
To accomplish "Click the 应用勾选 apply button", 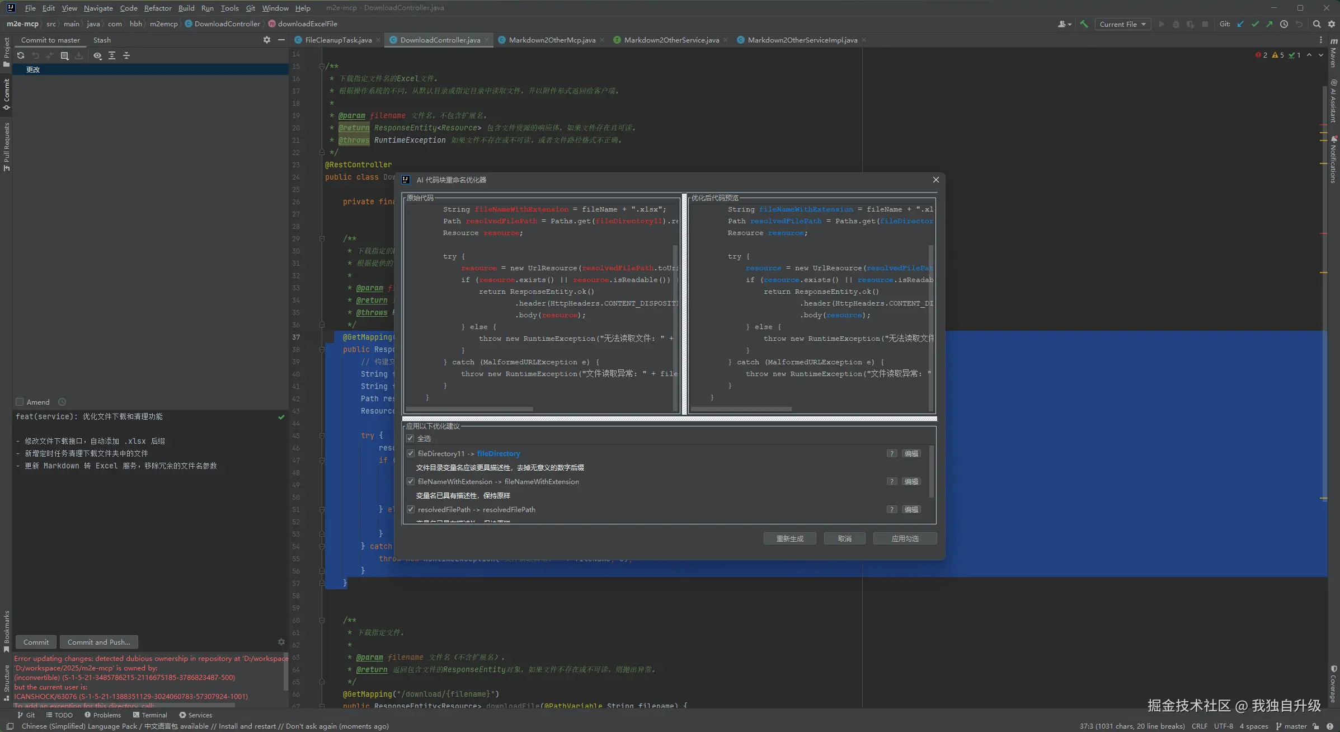I will 905,538.
